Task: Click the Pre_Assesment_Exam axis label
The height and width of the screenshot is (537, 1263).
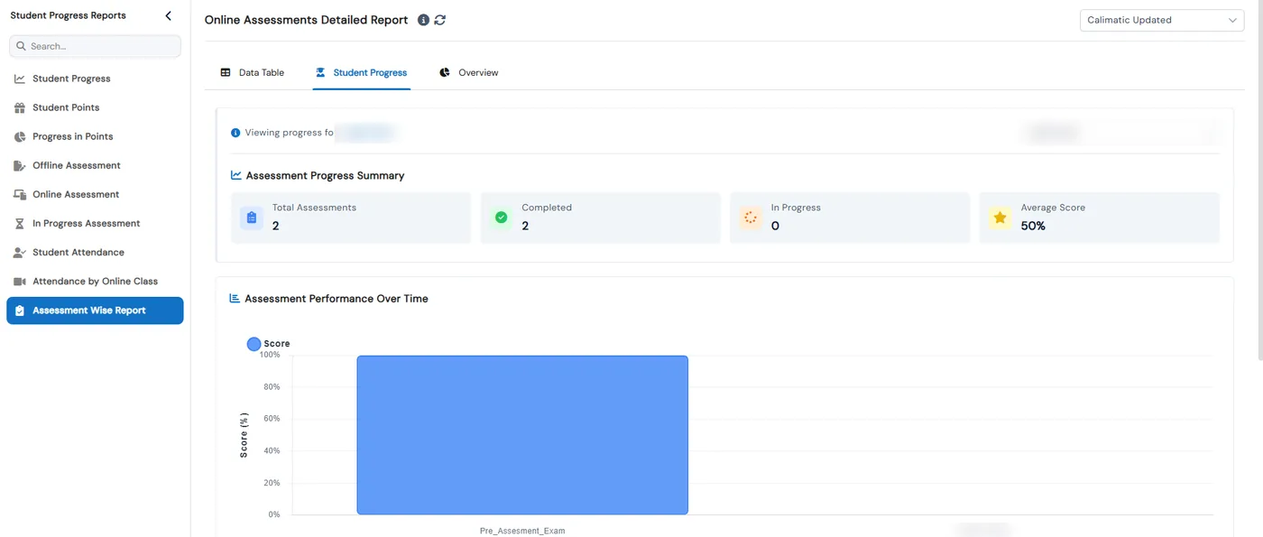Action: tap(522, 531)
